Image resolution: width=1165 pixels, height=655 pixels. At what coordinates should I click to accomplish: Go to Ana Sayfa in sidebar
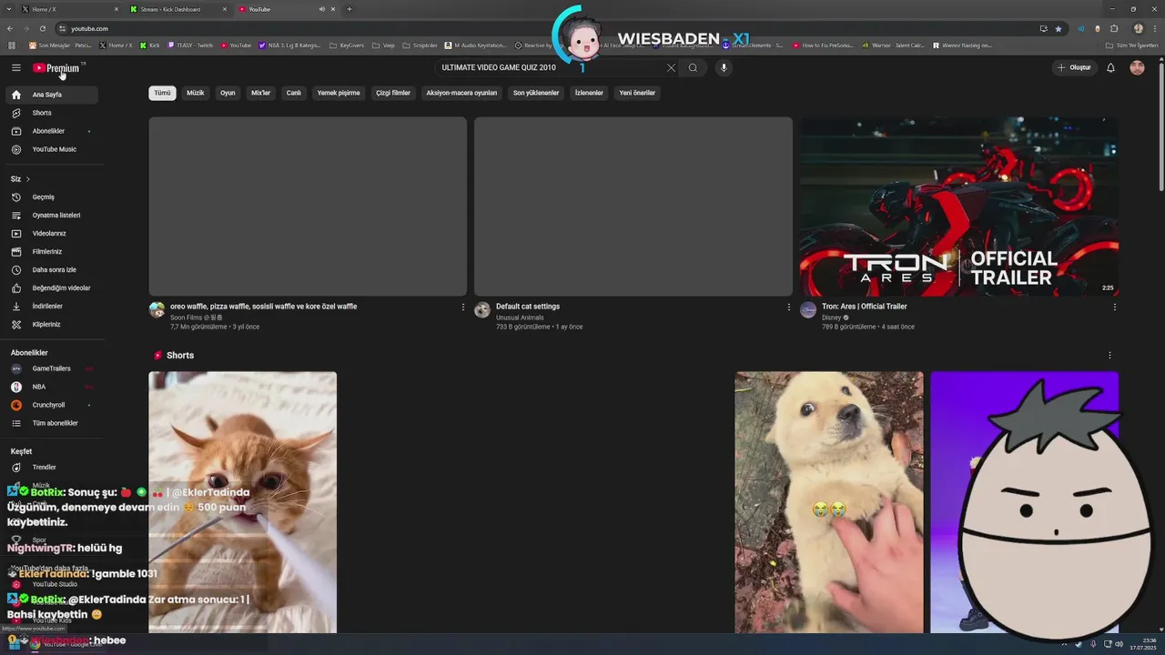coord(52,95)
